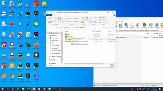Click Select none in ribbon
The width and height of the screenshot is (163, 91).
103,20
